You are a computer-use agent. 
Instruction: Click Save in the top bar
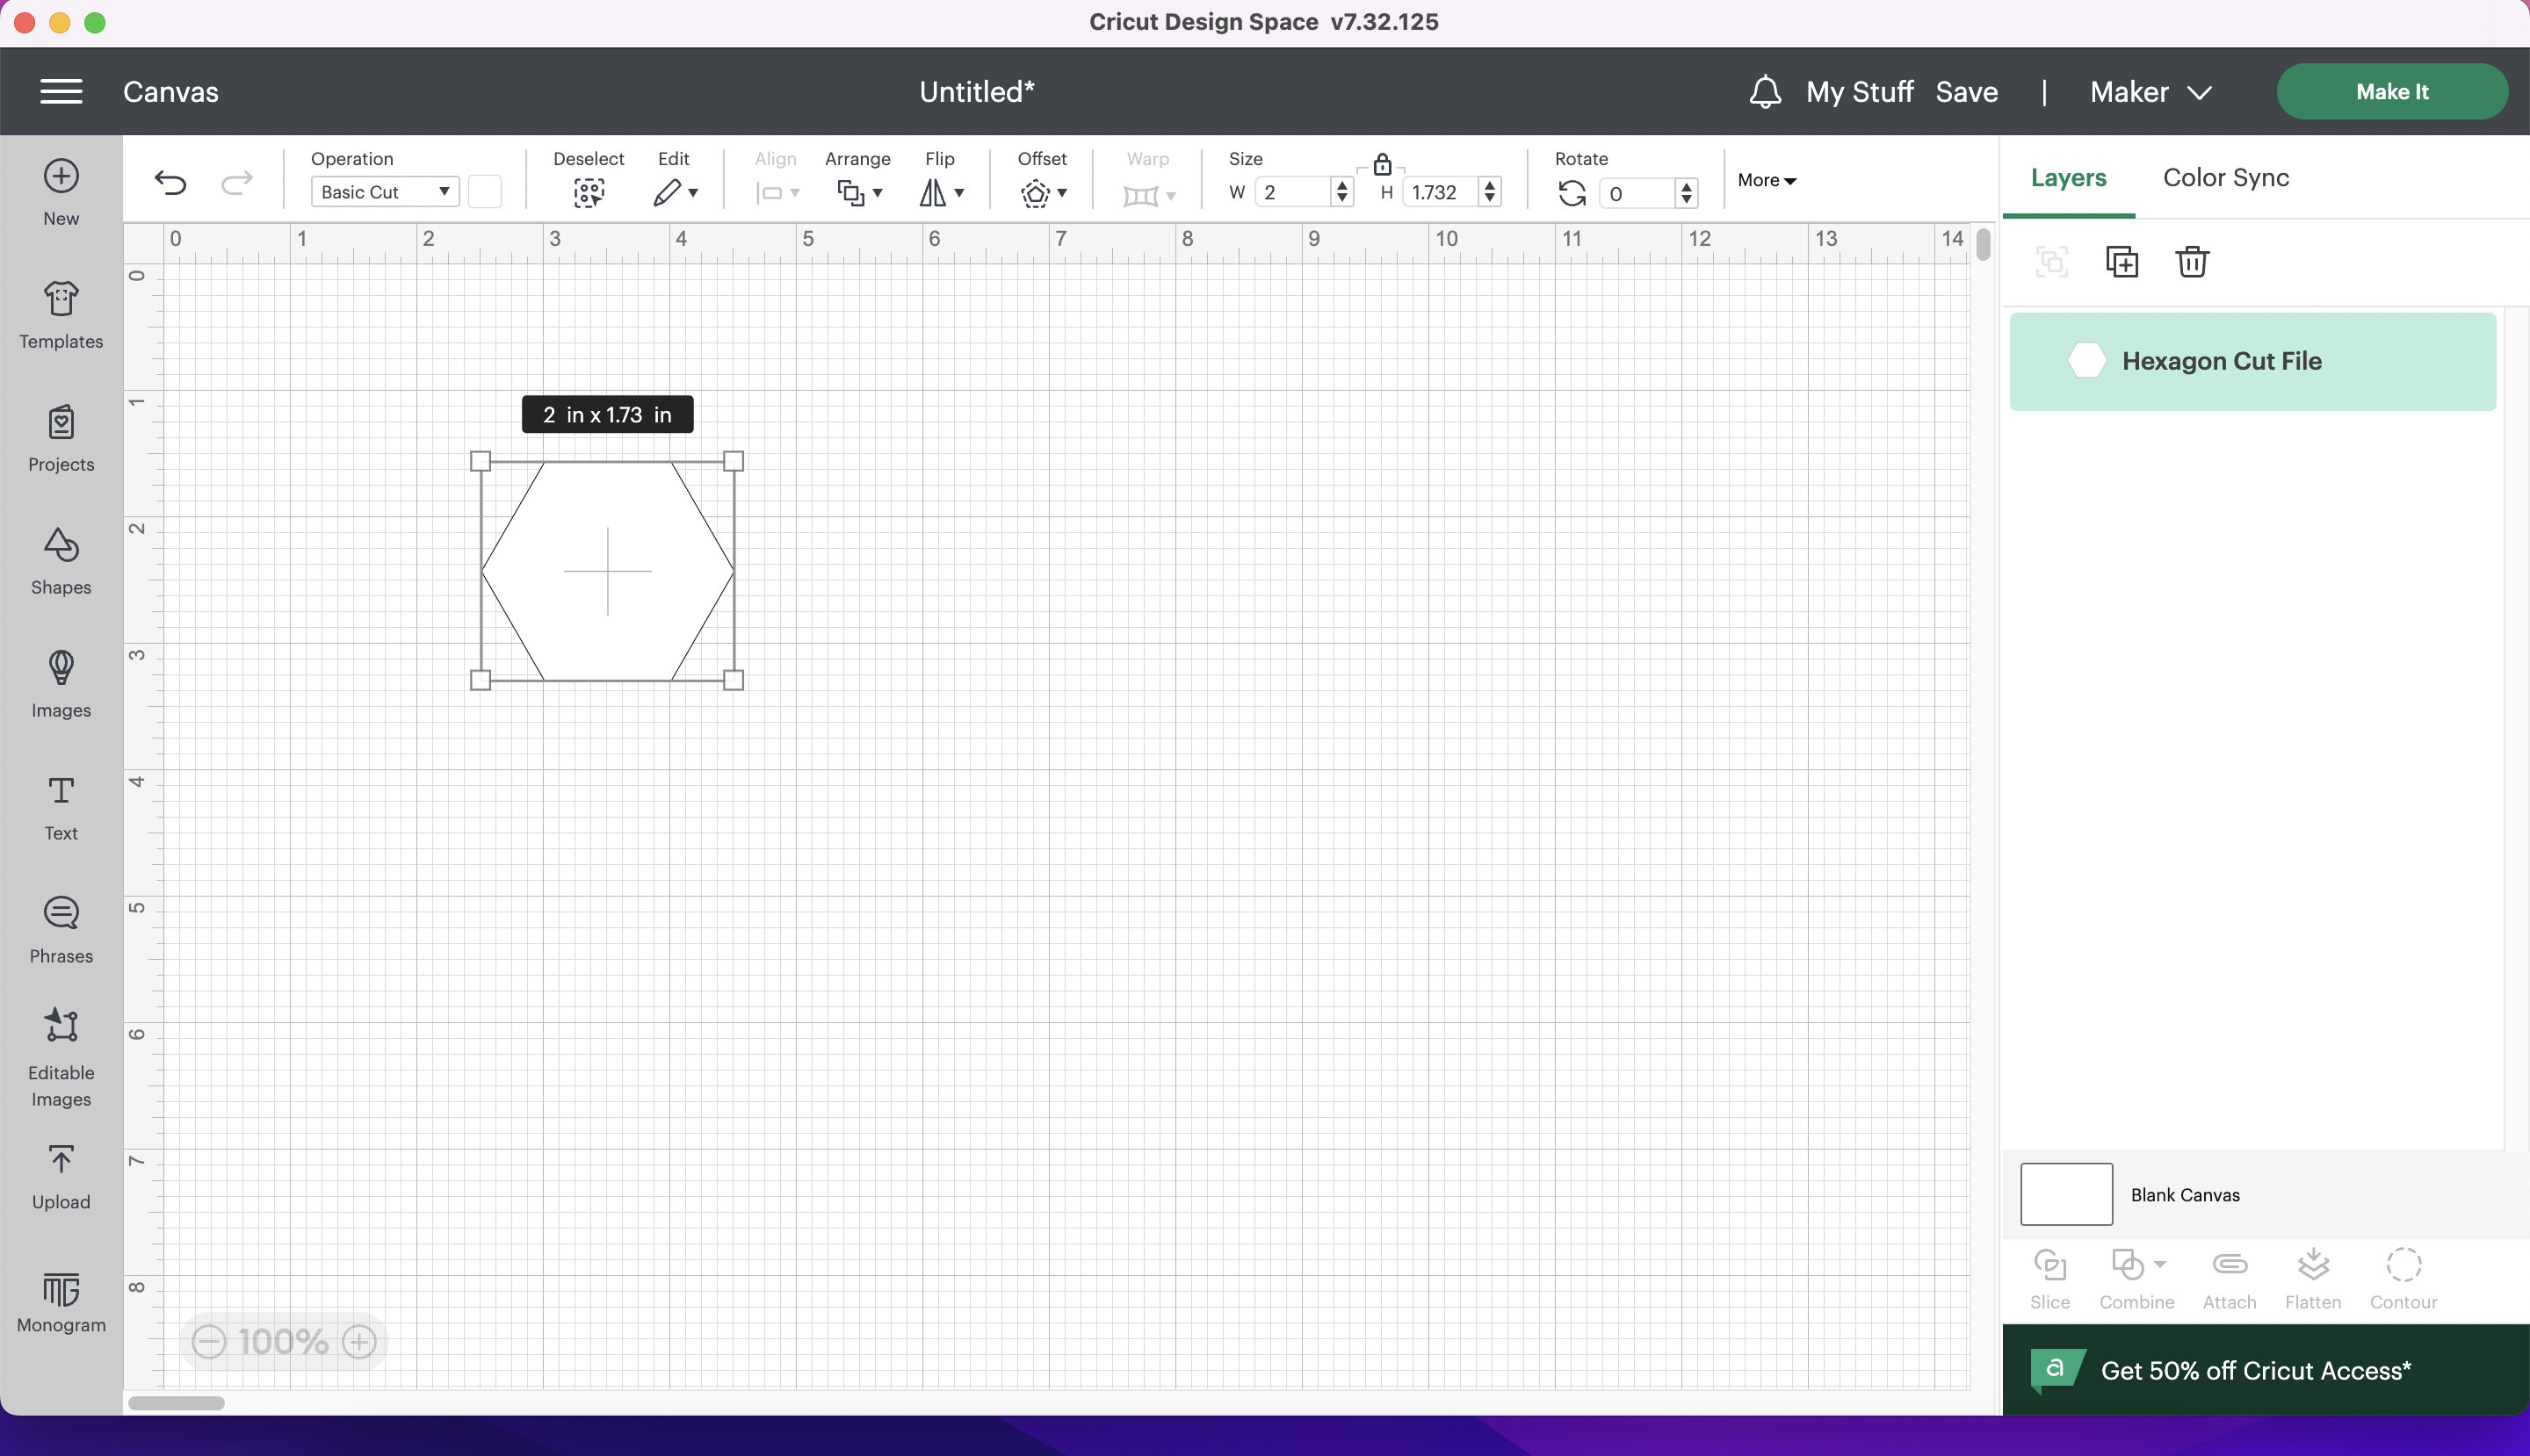point(1967,91)
